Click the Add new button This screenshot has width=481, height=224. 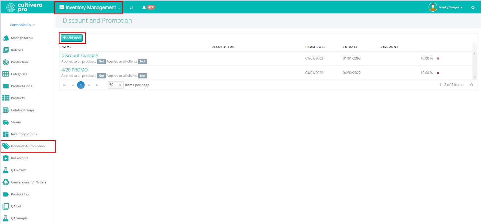pos(72,38)
